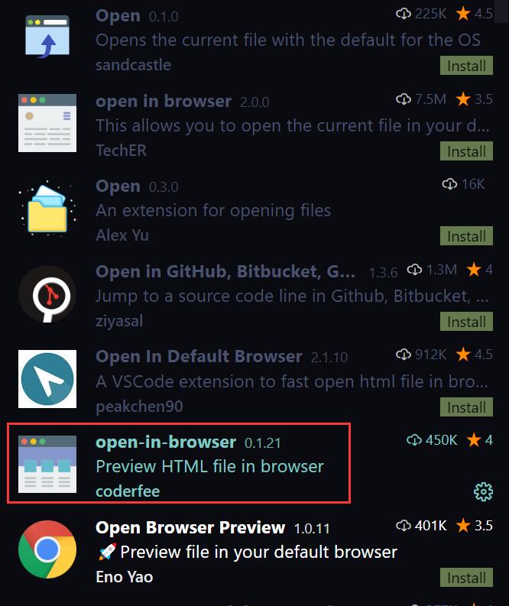
Task: Install TechER's open in browser extension
Action: point(466,151)
